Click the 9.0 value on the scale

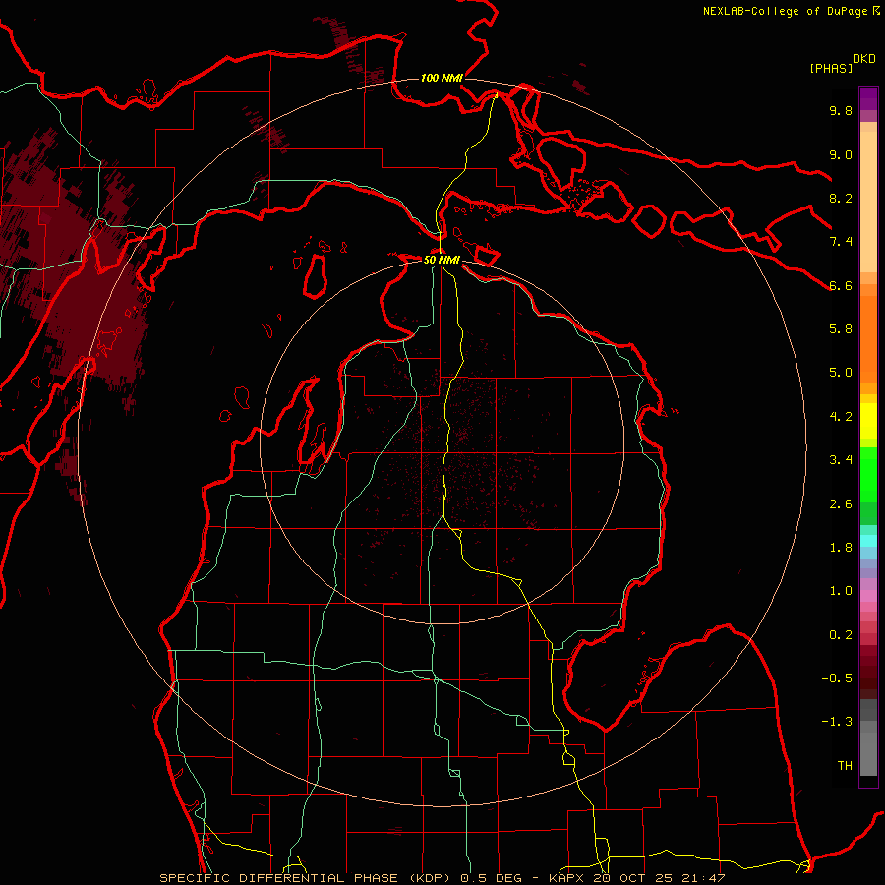pyautogui.click(x=841, y=154)
